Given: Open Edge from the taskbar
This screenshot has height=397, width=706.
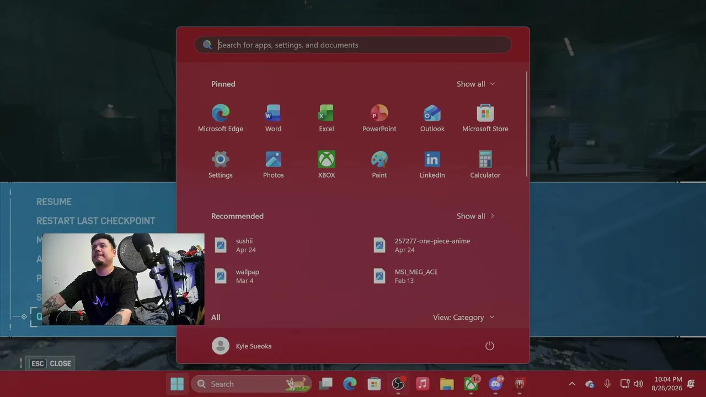Looking at the screenshot, I should pos(350,384).
